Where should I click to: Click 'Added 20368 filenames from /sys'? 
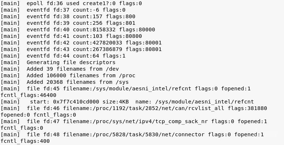tap(78, 82)
